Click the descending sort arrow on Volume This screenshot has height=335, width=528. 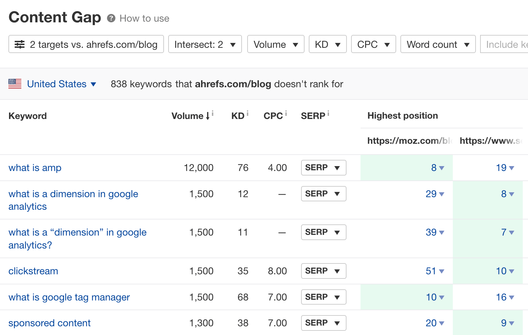208,116
